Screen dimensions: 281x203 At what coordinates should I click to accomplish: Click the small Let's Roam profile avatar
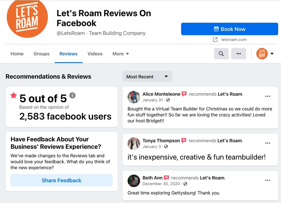tap(262, 54)
